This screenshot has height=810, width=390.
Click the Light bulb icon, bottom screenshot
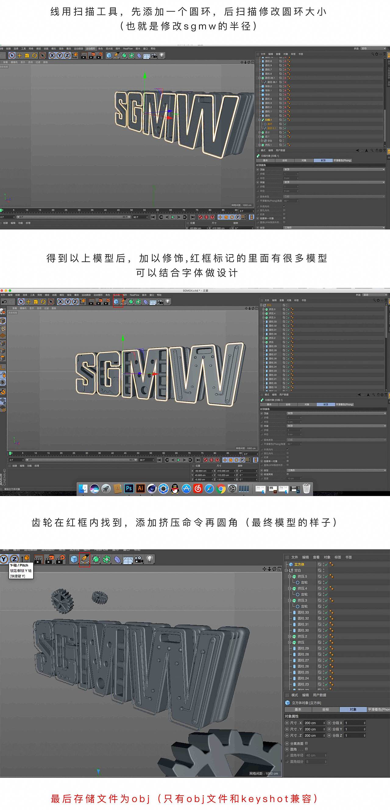[150, 559]
